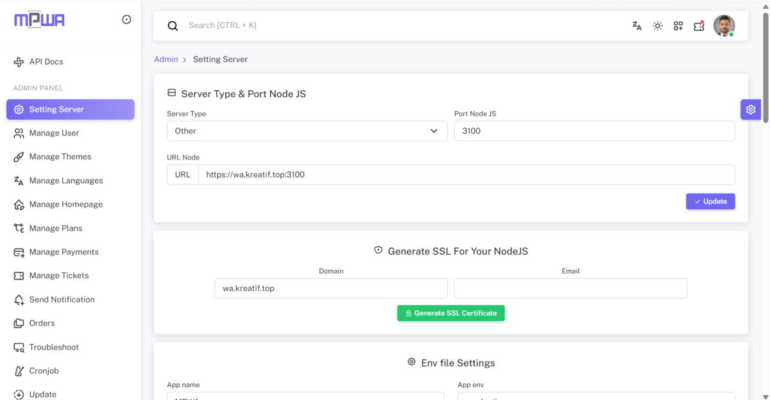Screen dimensions: 770x400
Task: Click the API Docs icon in the sidebar
Action: pyautogui.click(x=19, y=62)
